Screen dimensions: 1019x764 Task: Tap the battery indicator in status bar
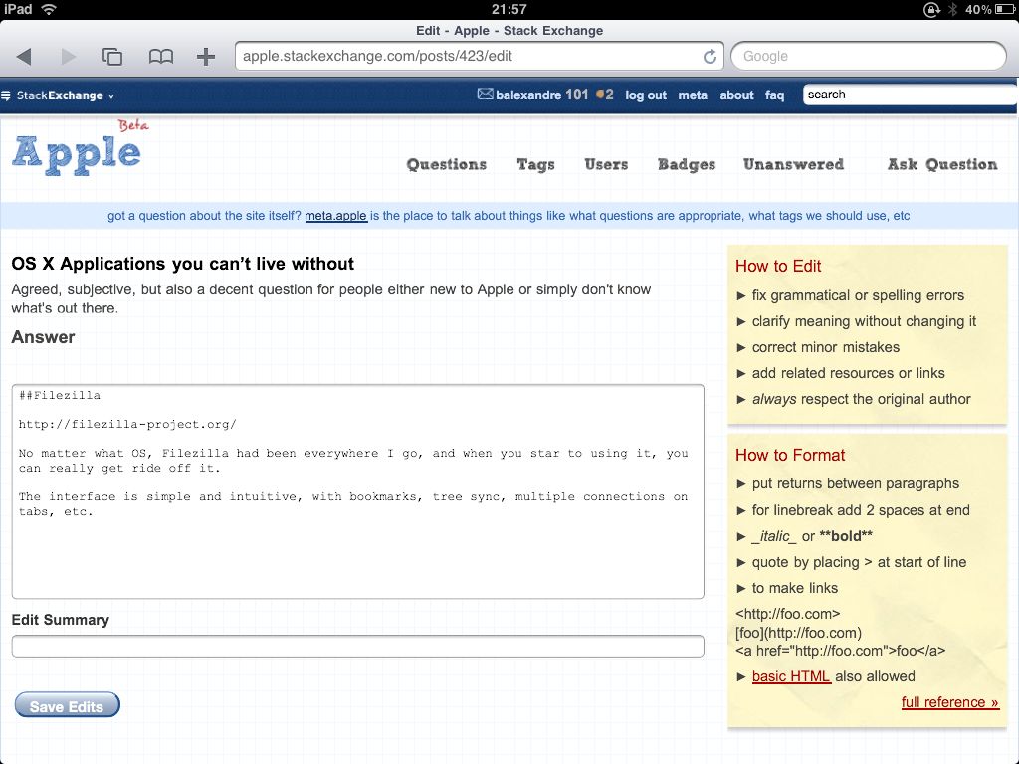click(x=1003, y=9)
